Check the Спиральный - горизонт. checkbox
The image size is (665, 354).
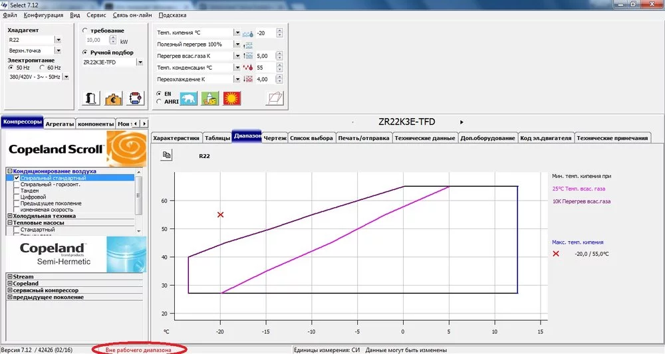[17, 185]
